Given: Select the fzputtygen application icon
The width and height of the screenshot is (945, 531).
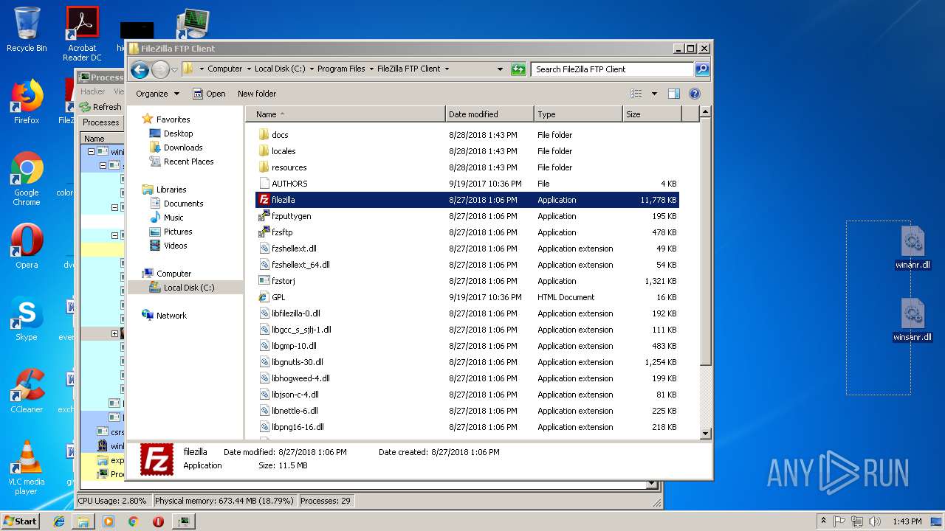Looking at the screenshot, I should 264,216.
